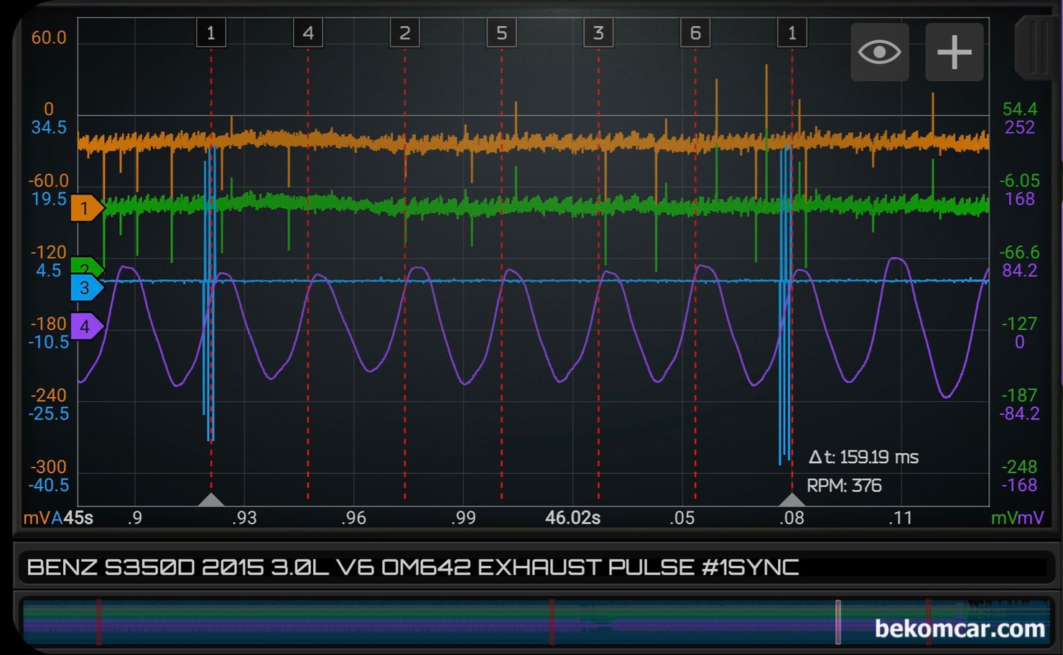Grab the right cursor triangle at .08
Screen dimensions: 1063x655
coord(792,499)
